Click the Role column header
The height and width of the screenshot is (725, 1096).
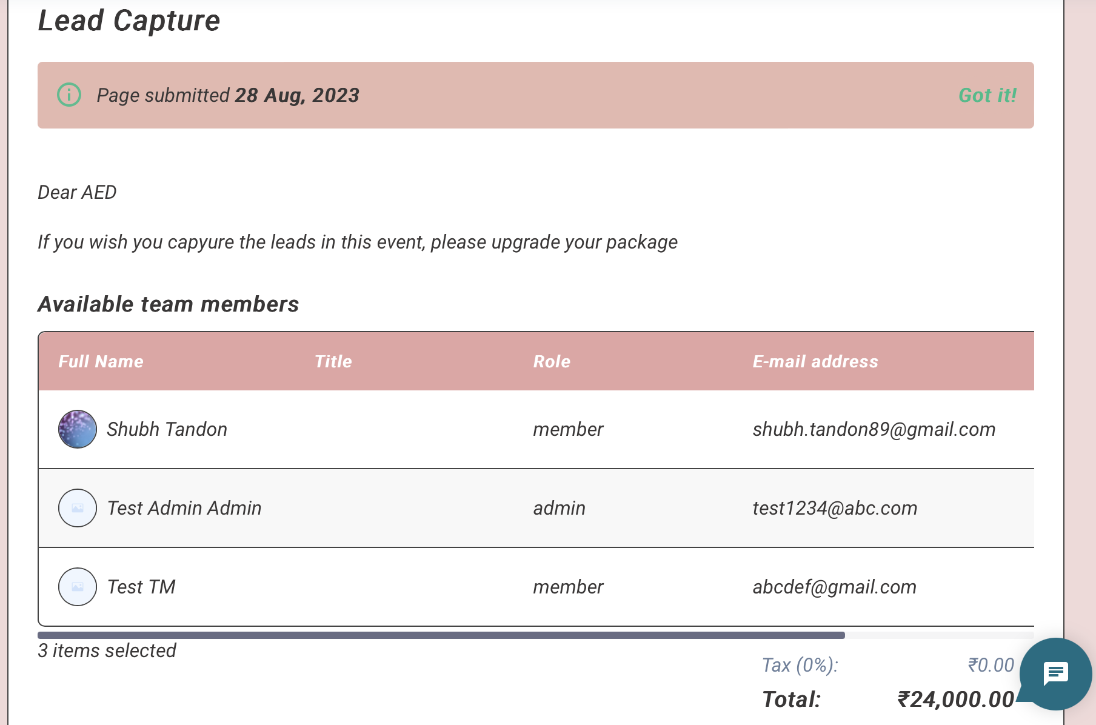pyautogui.click(x=552, y=361)
